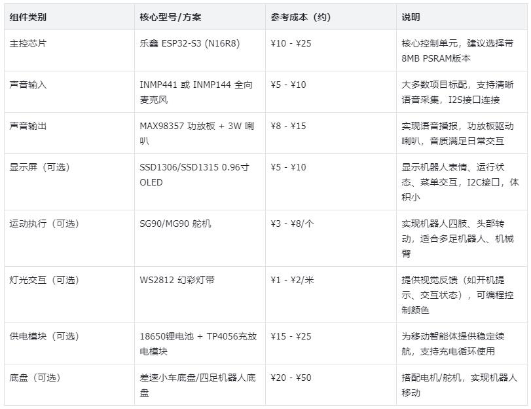This screenshot has height=409, width=531.
Task: Click the MAX98357 功放板 + 3W 喇叭 cell
Action: [x=200, y=133]
